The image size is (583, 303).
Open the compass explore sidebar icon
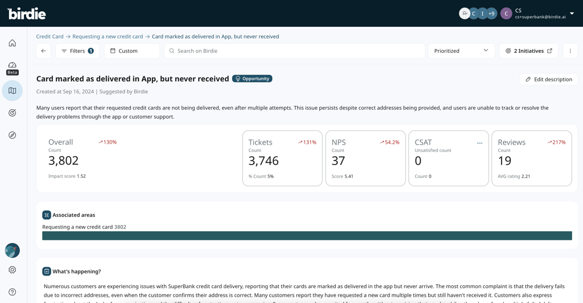coord(12,135)
